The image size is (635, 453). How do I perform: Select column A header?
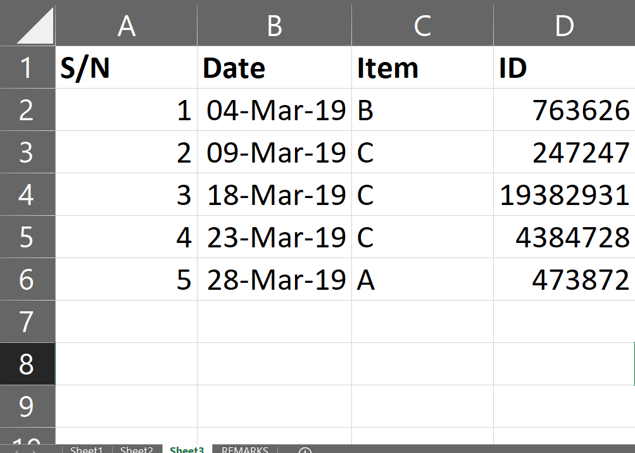tap(127, 26)
